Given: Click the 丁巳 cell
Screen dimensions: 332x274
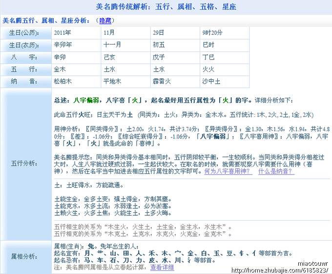Looking at the screenshot, I should [x=225, y=58].
